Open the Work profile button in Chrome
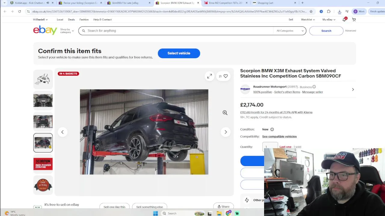Viewport: 385px width, 216px height. point(359,11)
